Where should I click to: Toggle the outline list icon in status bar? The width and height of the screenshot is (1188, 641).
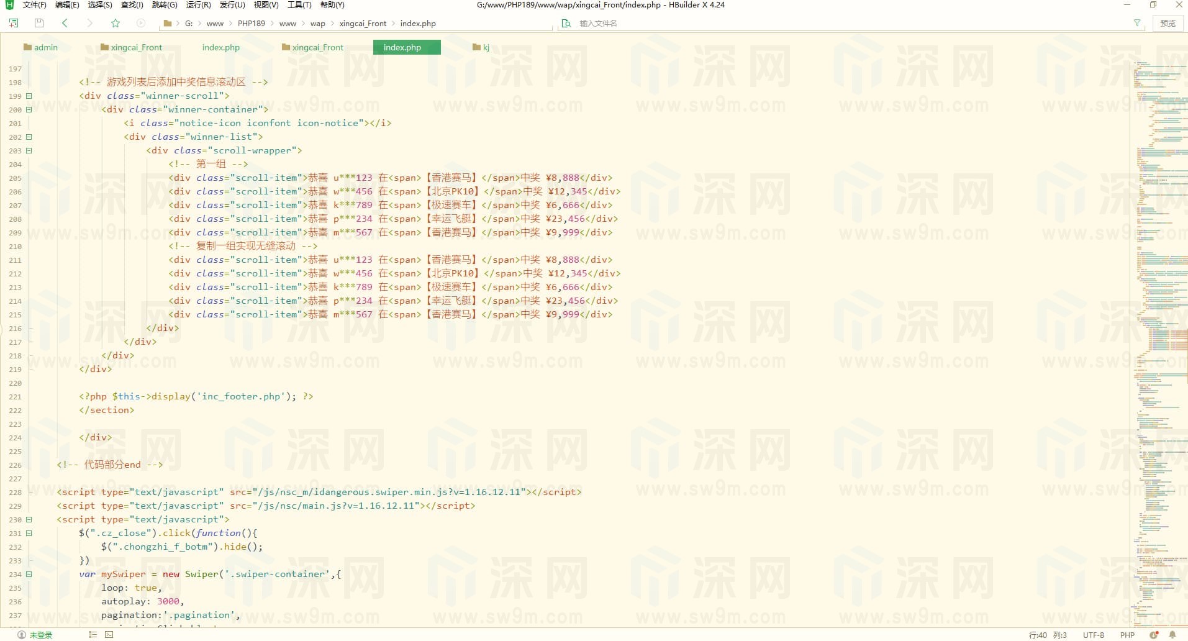click(x=93, y=634)
